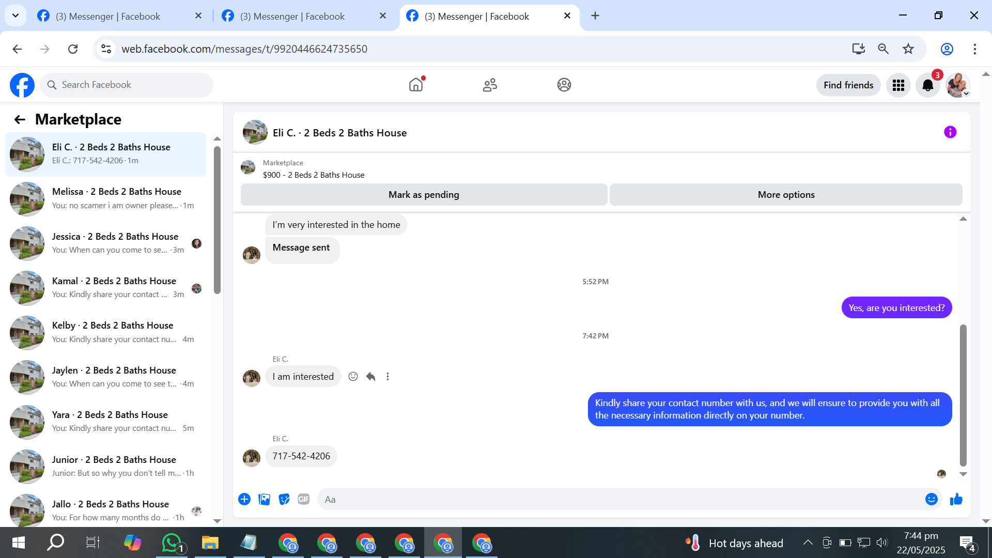992x558 pixels.
Task: Open the Friends icon in top navigation
Action: pos(490,85)
